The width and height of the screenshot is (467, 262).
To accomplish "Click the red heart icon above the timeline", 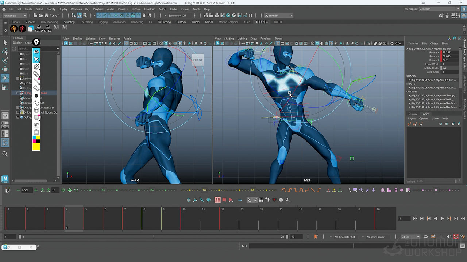I will (274, 200).
